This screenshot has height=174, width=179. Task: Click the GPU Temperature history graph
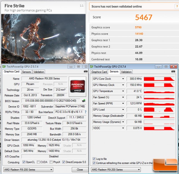tap(159, 91)
